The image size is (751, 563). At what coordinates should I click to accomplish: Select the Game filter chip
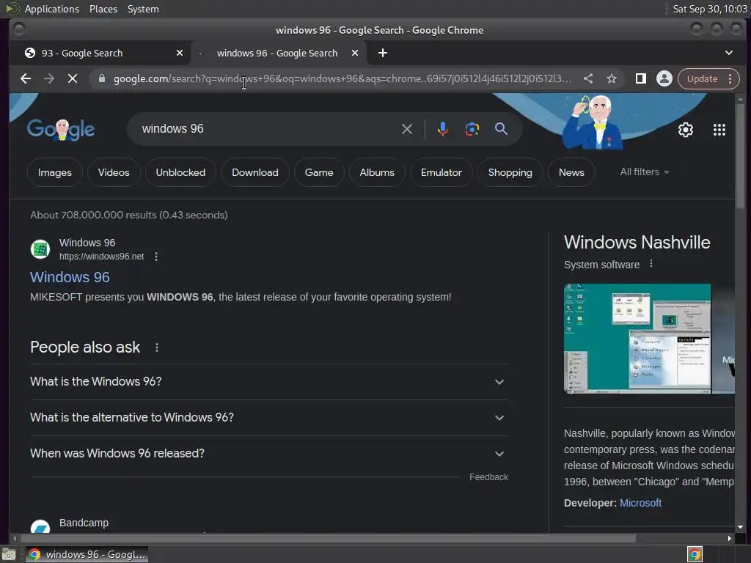(319, 172)
